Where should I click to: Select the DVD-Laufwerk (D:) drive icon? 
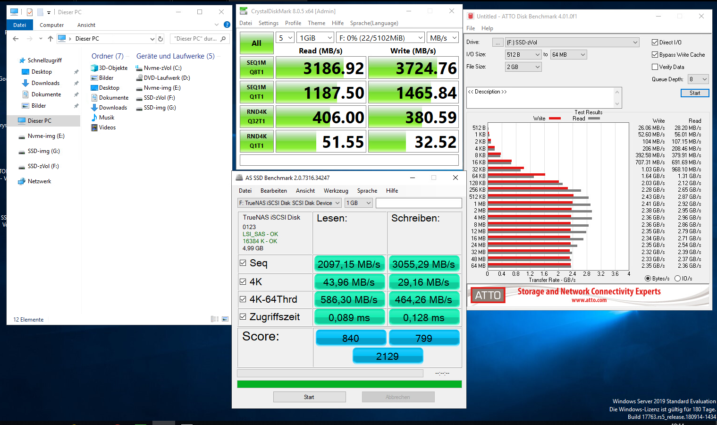point(139,78)
